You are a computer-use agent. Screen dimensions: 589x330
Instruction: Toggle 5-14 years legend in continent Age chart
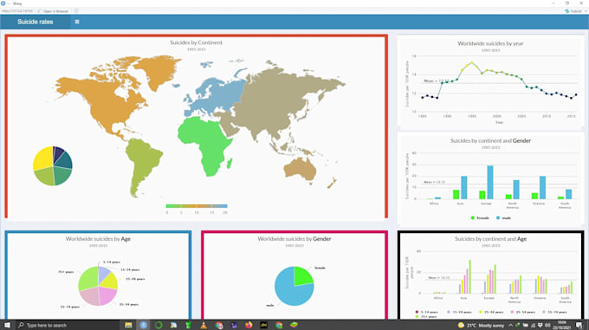(x=426, y=312)
